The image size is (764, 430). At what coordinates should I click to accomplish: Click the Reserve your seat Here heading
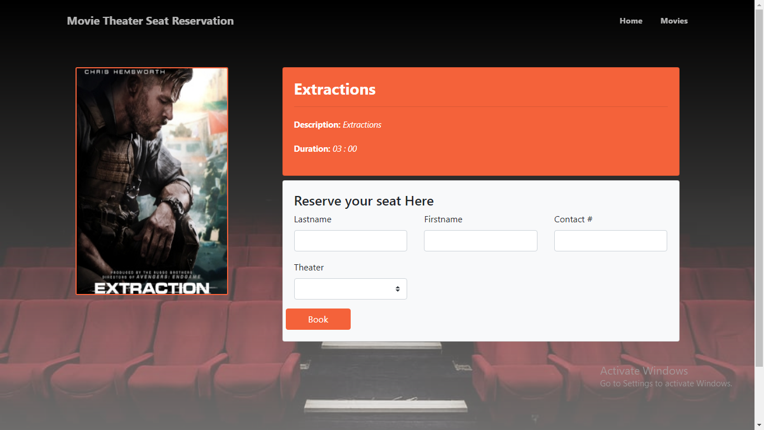point(364,200)
